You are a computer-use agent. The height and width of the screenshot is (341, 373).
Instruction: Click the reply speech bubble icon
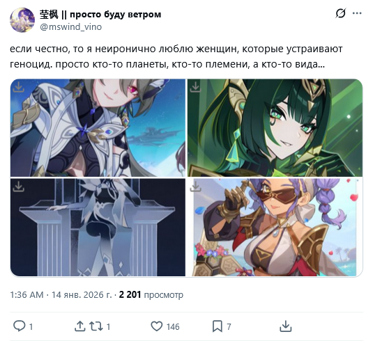click(19, 326)
